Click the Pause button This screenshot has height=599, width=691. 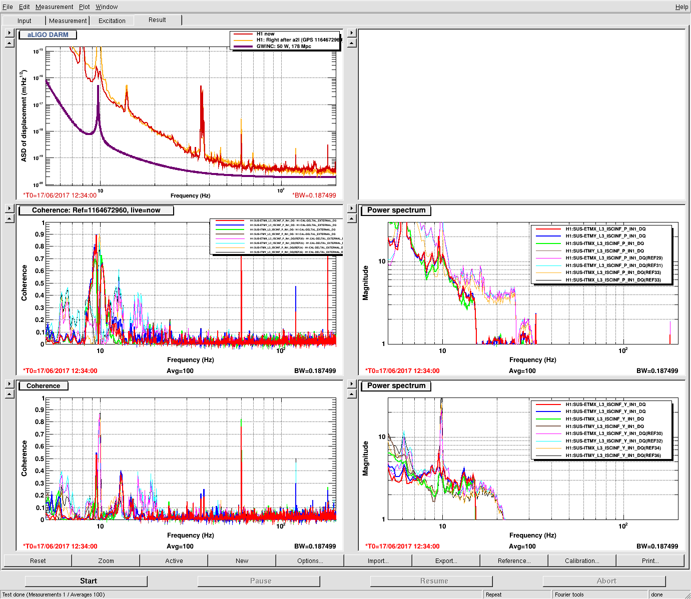point(259,581)
